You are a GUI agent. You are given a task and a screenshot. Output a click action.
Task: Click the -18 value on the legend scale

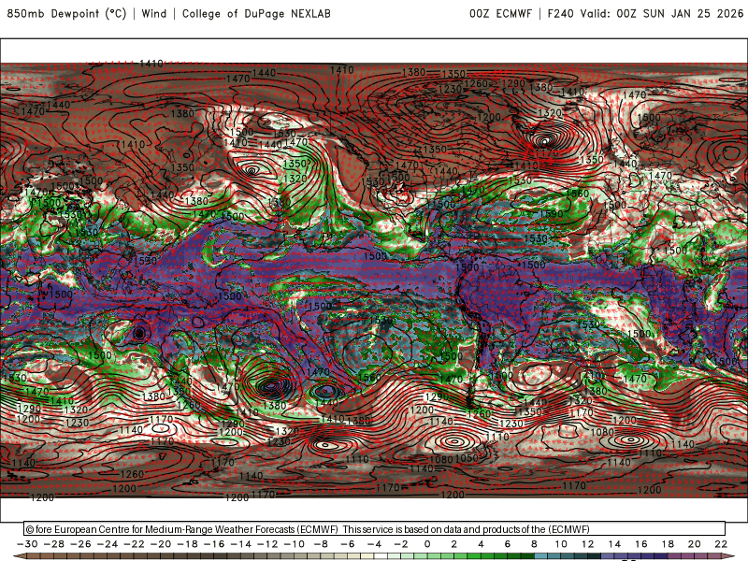(188, 544)
